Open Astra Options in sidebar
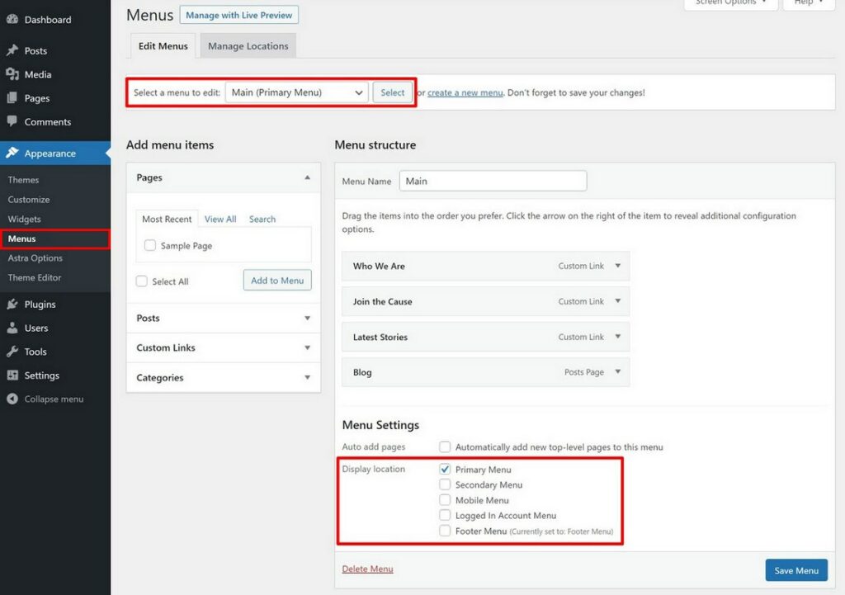 click(35, 257)
